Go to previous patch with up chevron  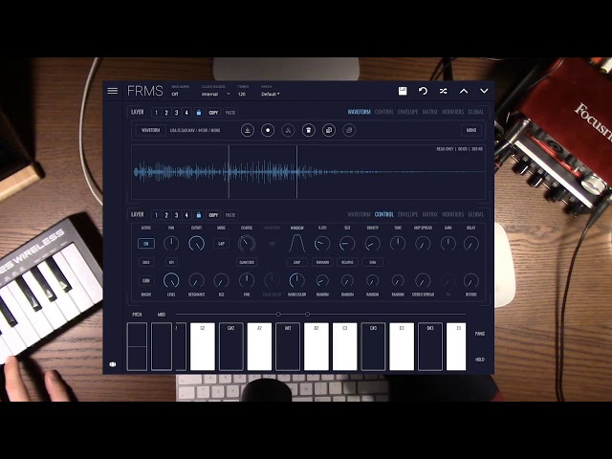click(464, 91)
